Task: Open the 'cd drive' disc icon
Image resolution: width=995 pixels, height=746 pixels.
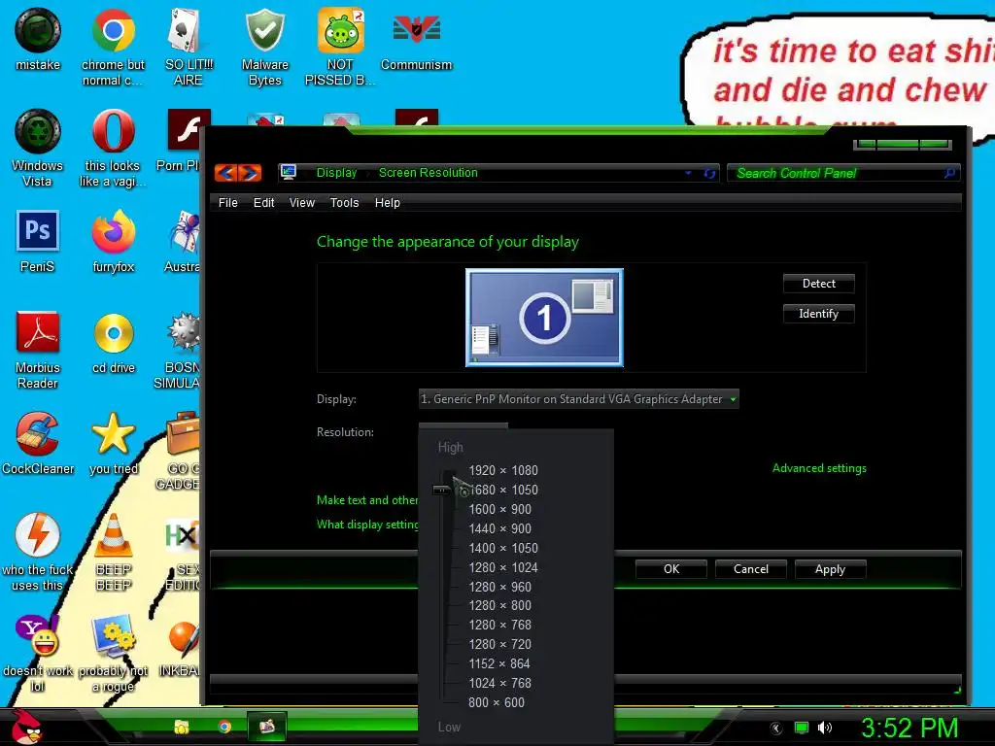Action: click(x=114, y=343)
